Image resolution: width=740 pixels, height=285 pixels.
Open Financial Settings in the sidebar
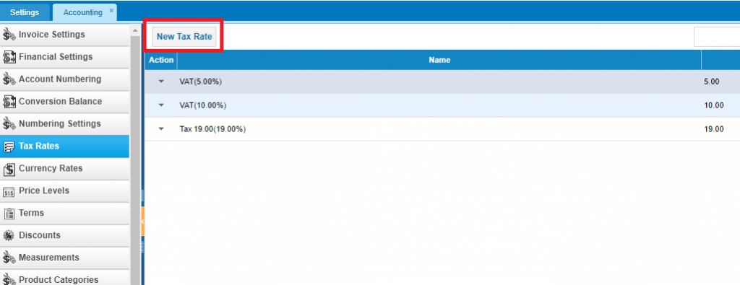[x=64, y=57]
